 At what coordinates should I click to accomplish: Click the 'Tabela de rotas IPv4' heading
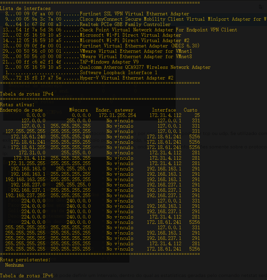pos(27,94)
